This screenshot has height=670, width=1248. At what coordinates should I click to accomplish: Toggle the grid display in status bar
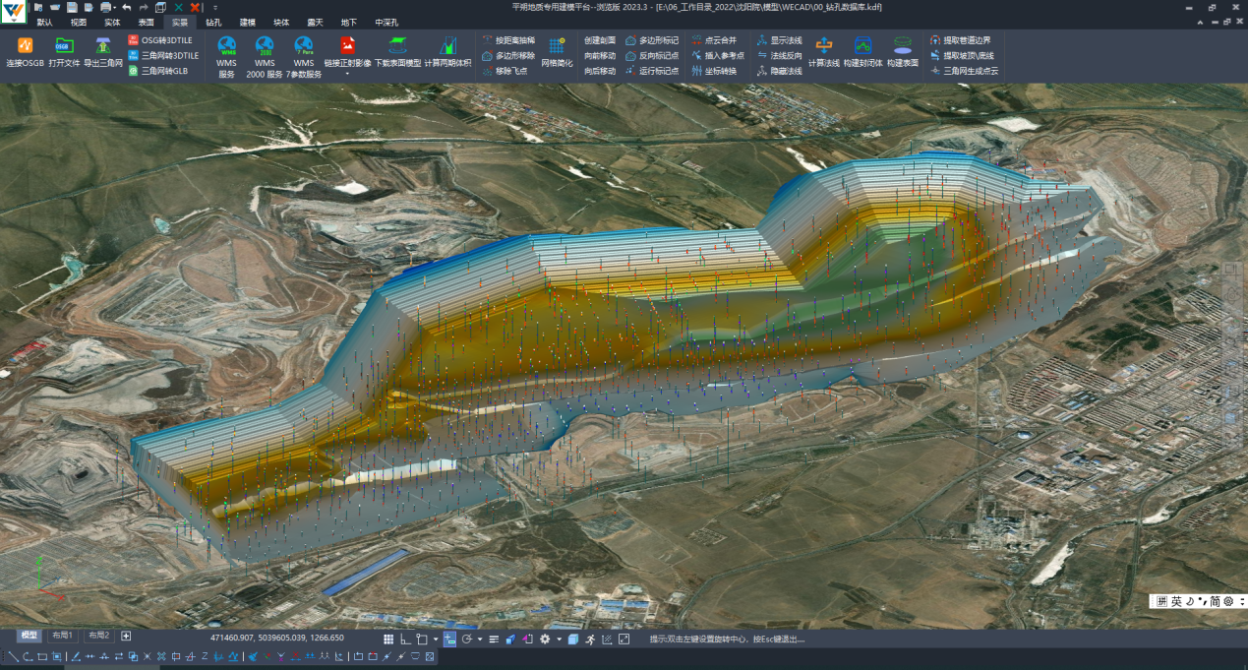coord(388,640)
